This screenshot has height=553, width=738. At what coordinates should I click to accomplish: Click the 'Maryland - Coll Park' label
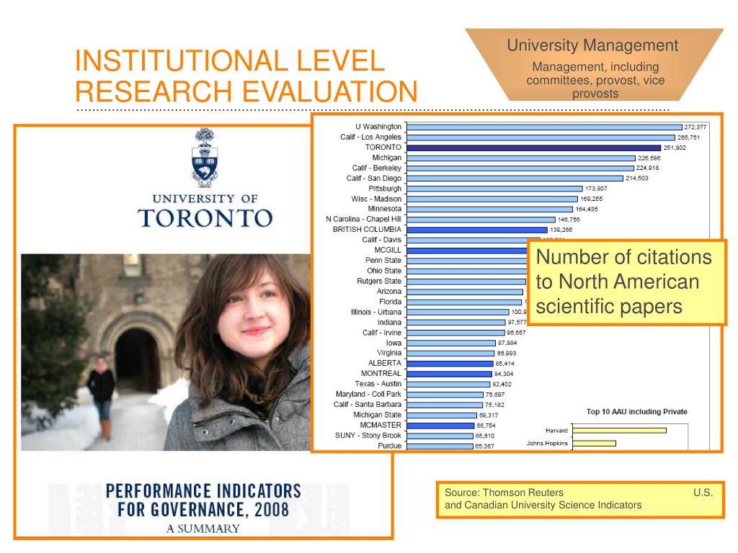[x=368, y=394]
